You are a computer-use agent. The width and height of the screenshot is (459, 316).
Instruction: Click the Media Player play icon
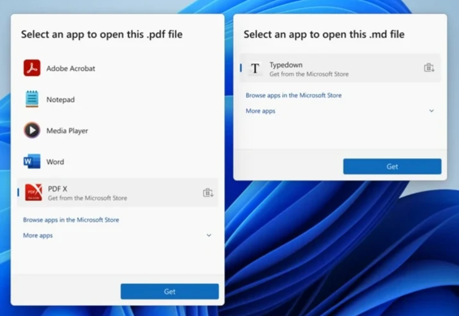tap(32, 130)
